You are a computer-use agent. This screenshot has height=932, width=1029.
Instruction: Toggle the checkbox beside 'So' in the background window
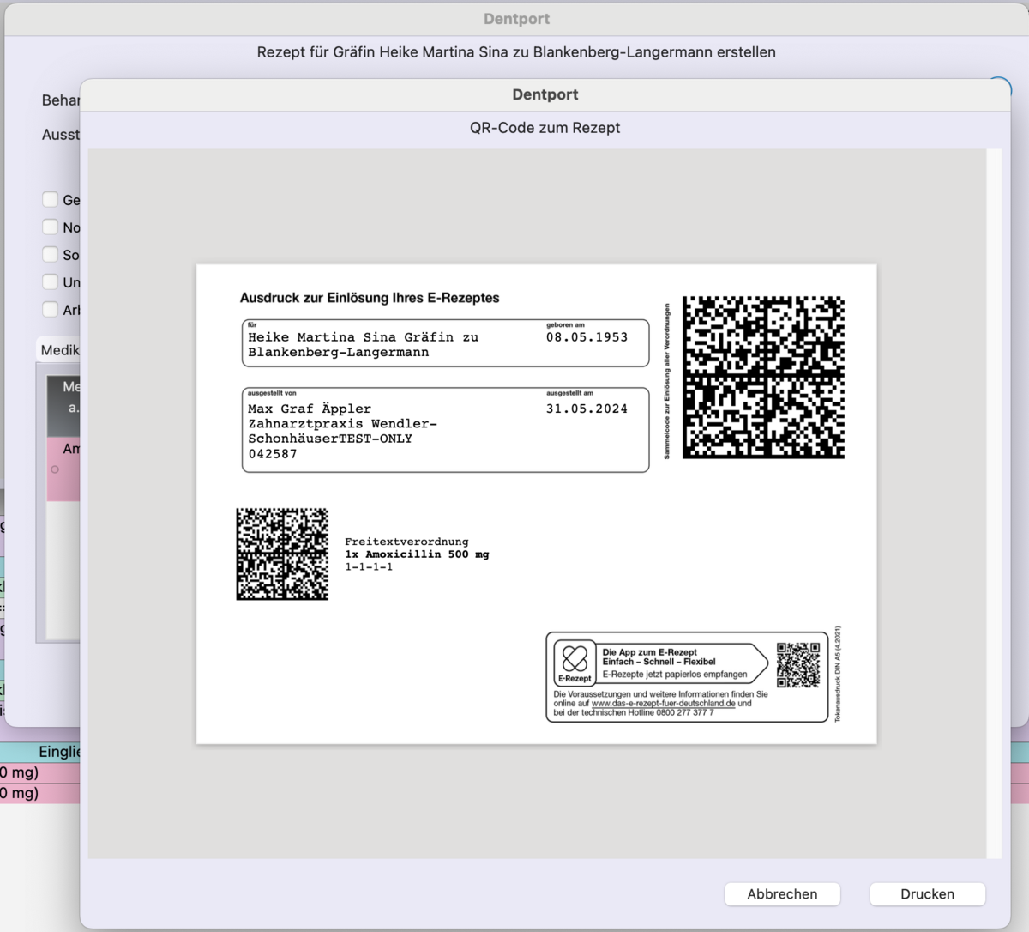pyautogui.click(x=51, y=254)
